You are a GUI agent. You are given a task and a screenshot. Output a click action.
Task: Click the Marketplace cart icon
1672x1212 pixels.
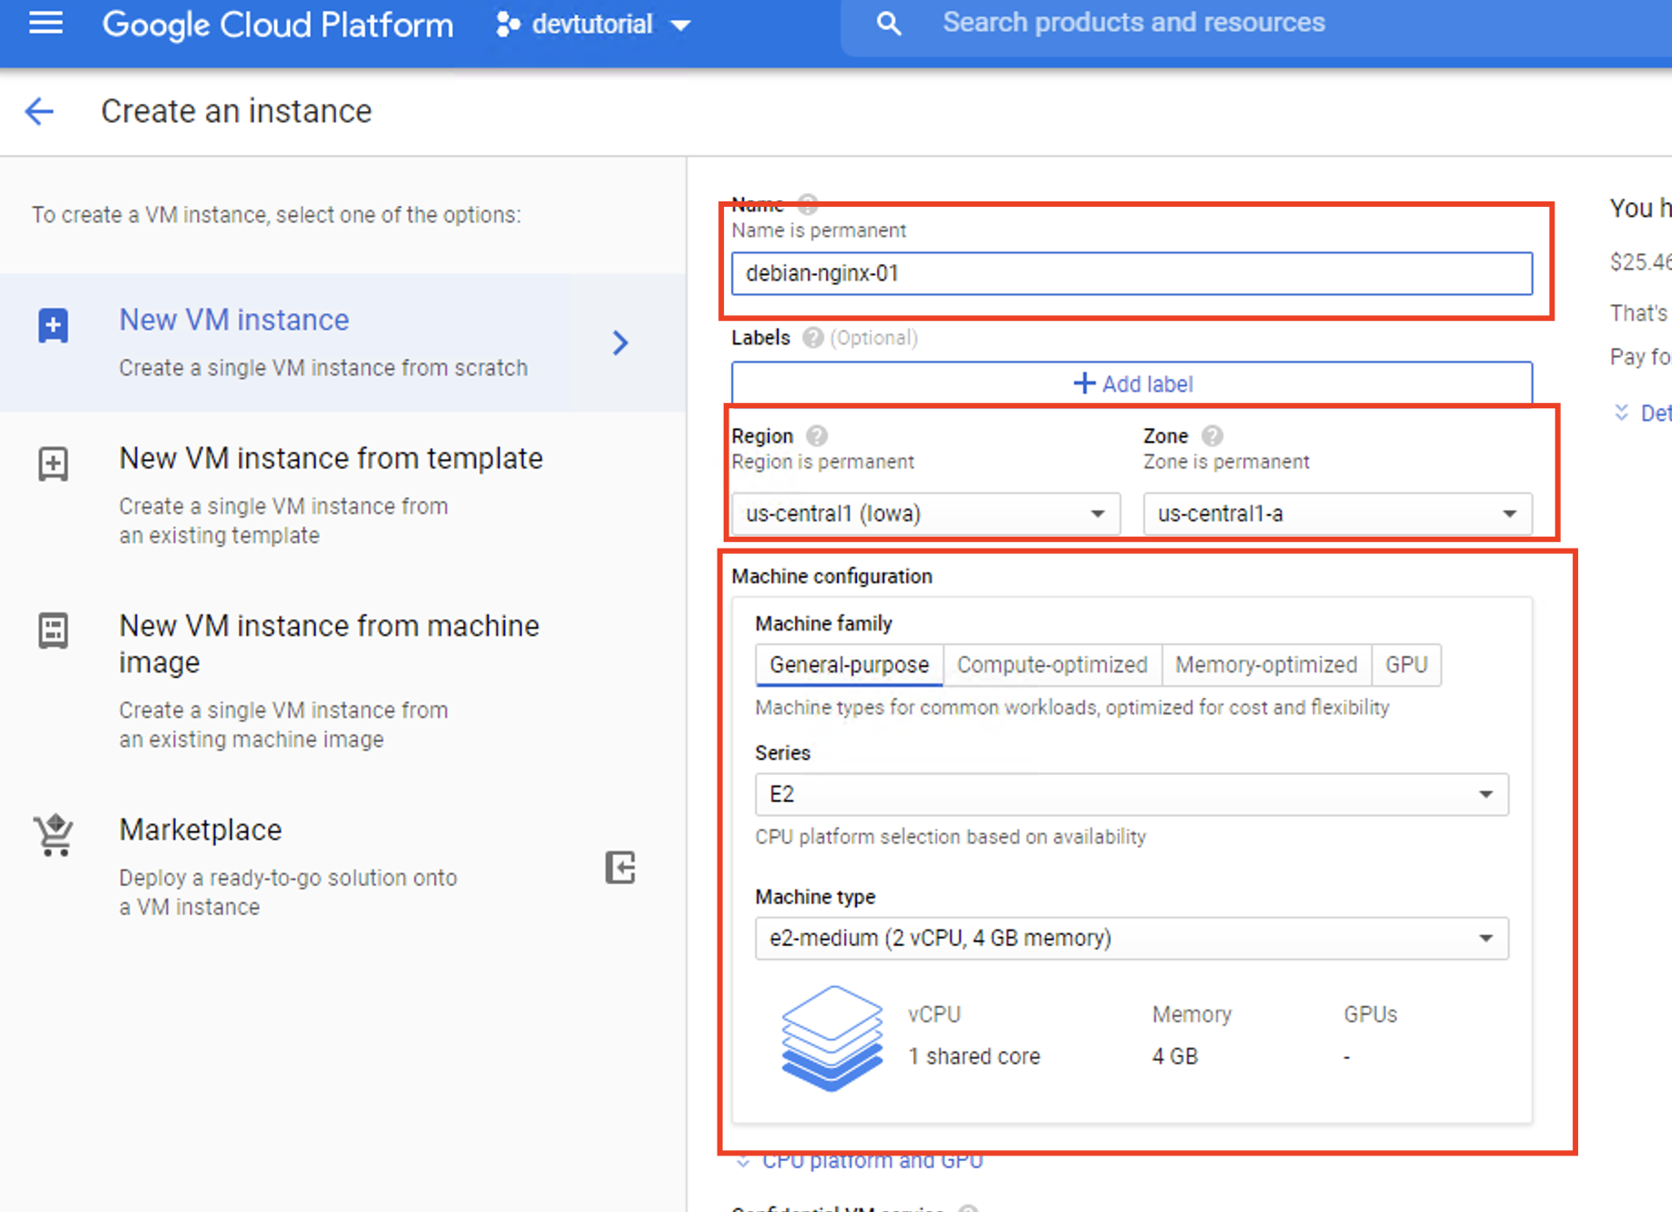(x=54, y=835)
